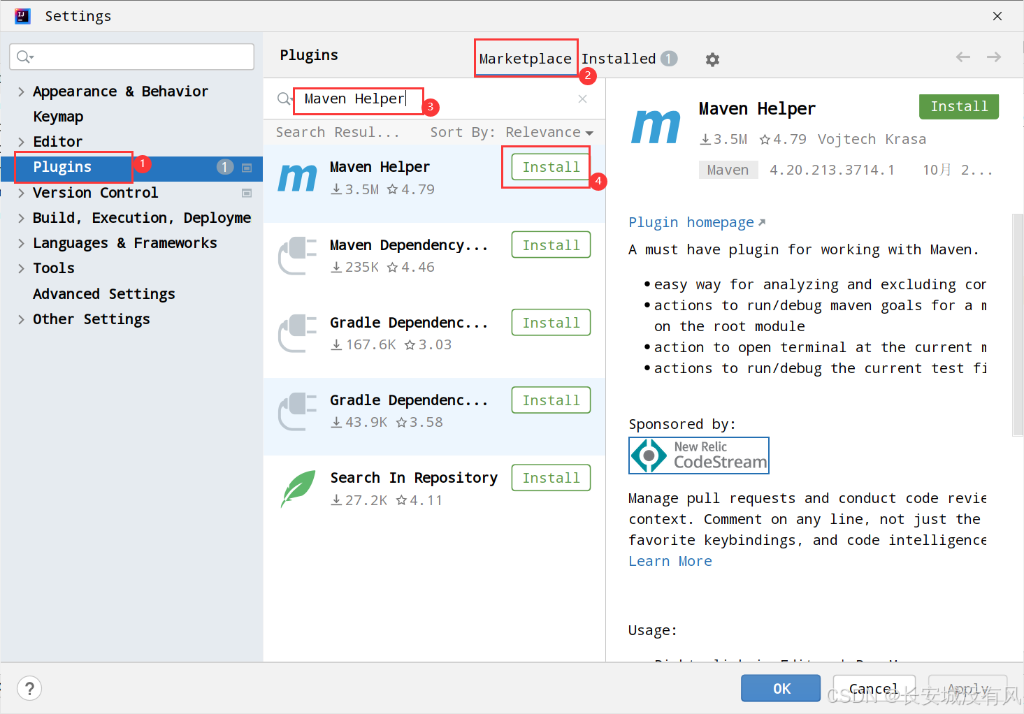Click the back navigation arrow
The height and width of the screenshot is (714, 1024).
[x=963, y=57]
